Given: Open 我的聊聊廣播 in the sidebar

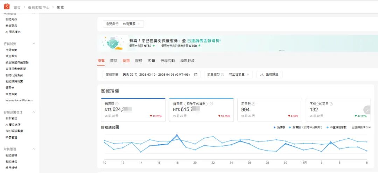Looking at the screenshot, I should coord(14,131).
